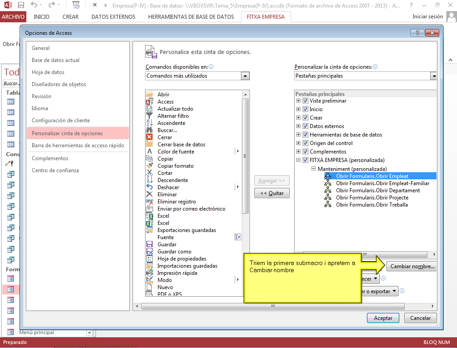
Task: Uncheck the Crear tab checkbox
Action: (305, 118)
